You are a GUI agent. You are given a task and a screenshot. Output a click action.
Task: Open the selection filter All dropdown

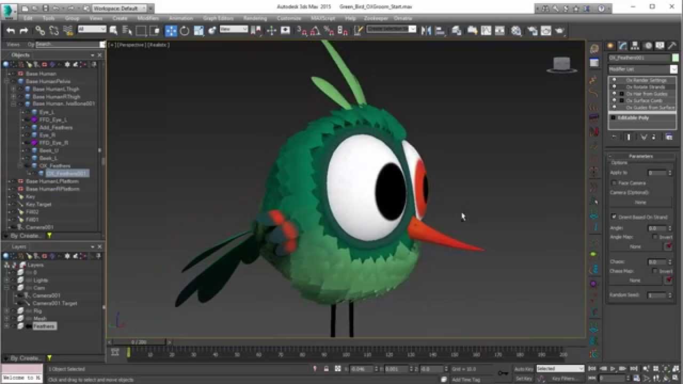92,29
